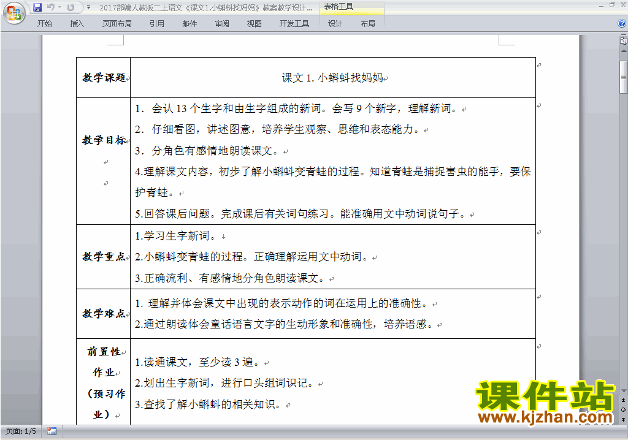Click the document title in the title bar
Image resolution: width=628 pixels, height=440 pixels.
206,7
